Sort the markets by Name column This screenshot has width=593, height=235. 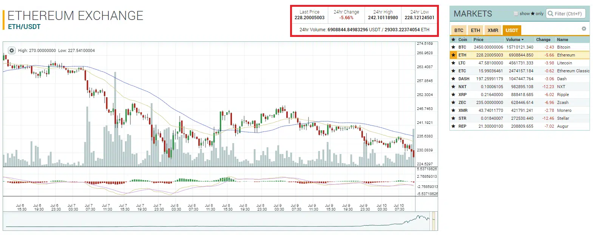562,40
